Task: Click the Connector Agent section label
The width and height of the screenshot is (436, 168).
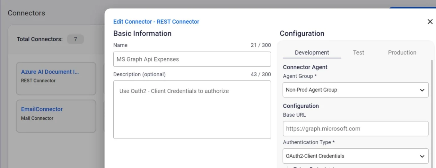Action: click(x=305, y=67)
